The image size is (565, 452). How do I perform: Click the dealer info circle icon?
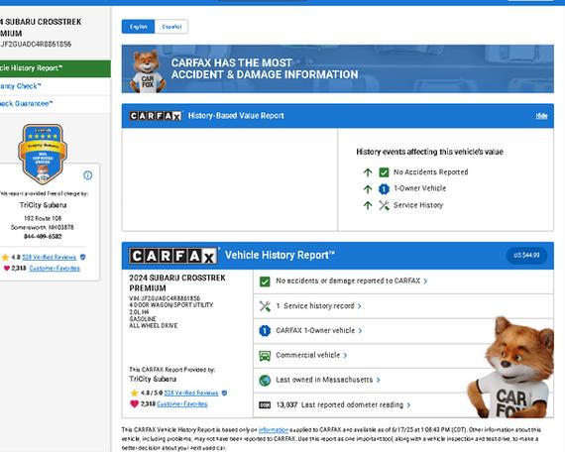click(87, 175)
